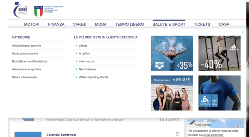Click 'LE PIÙ RICHIESTE IN QUESTA CATEGORIA' heading

click(106, 37)
